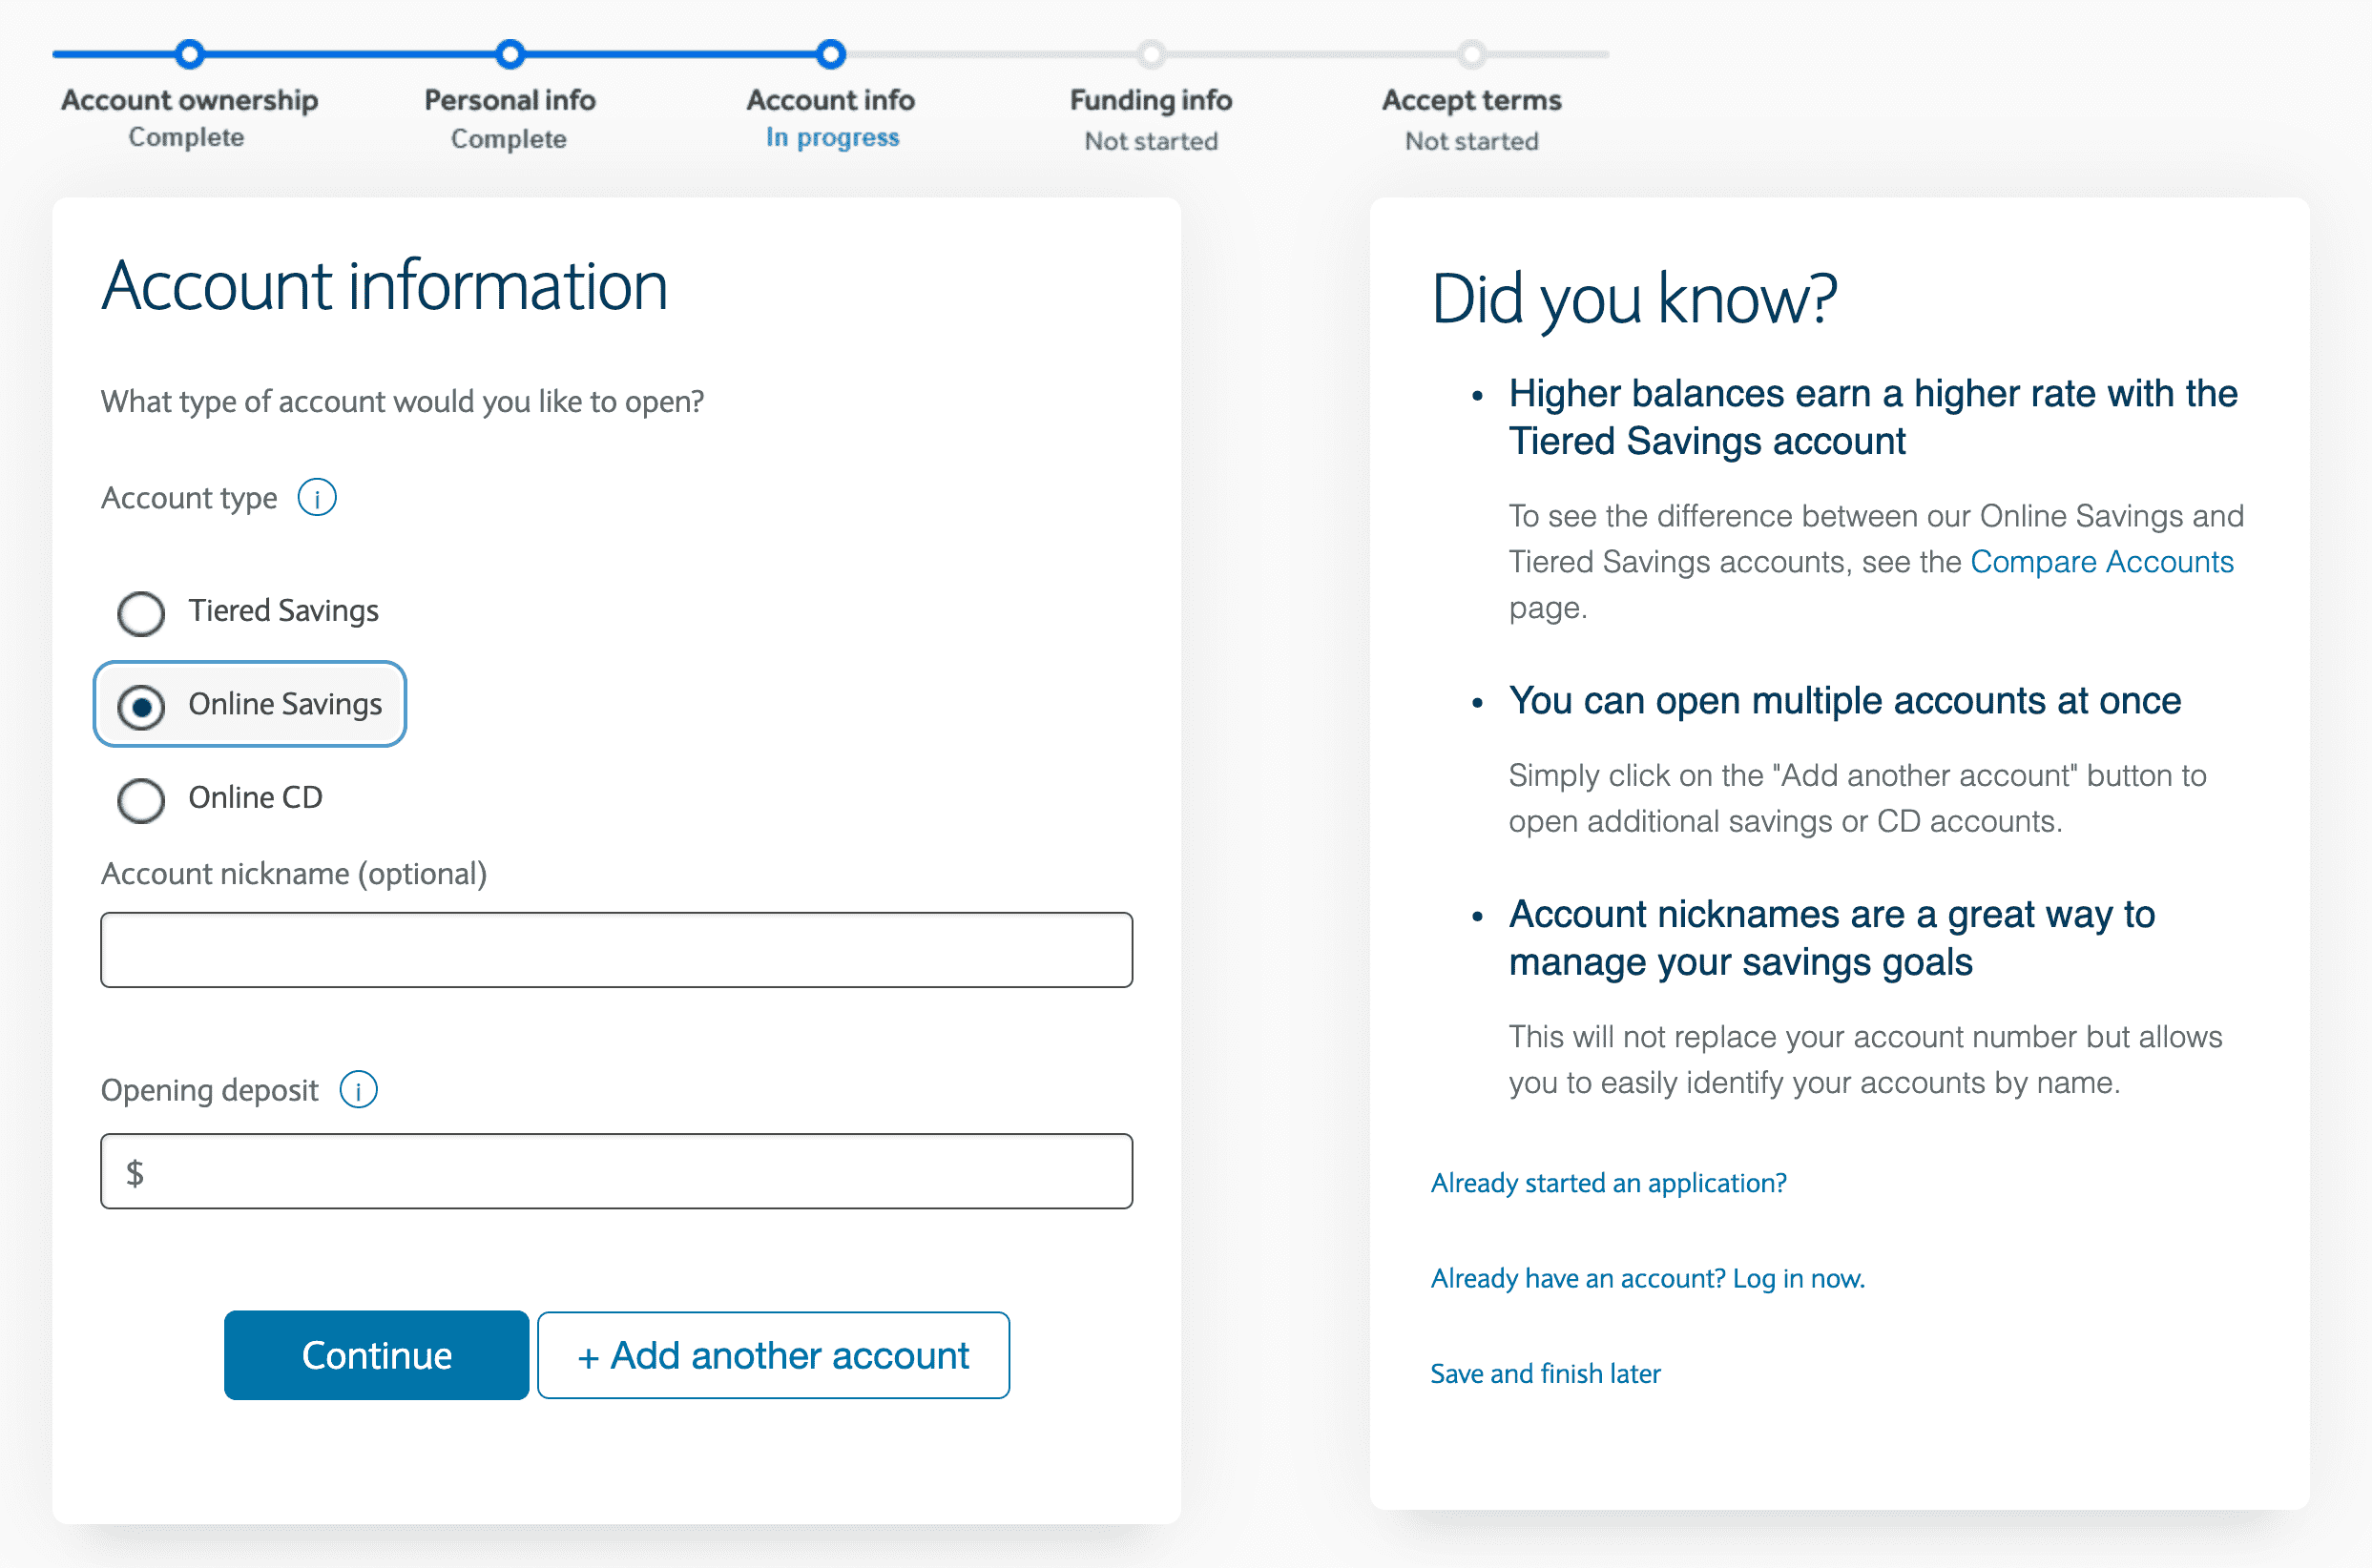Click the Account info step marker
This screenshot has height=1568, width=2372.
coord(830,54)
